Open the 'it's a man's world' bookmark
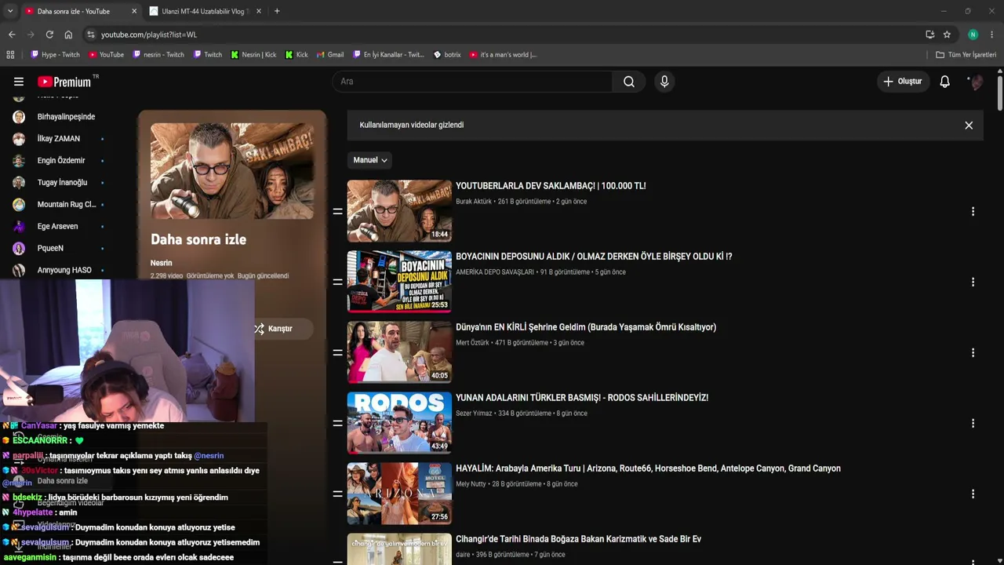 click(x=503, y=55)
